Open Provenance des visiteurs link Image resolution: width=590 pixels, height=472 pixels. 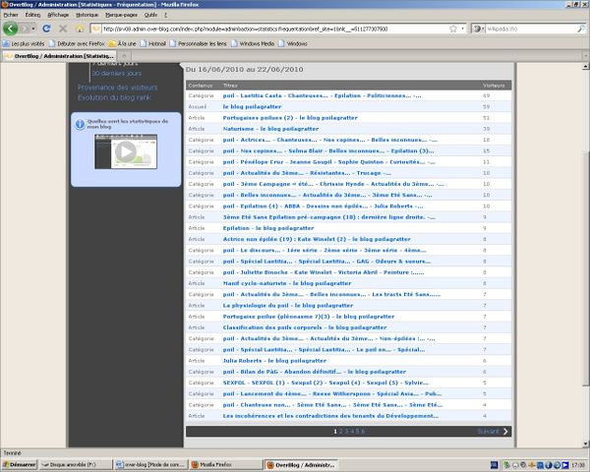(x=117, y=88)
